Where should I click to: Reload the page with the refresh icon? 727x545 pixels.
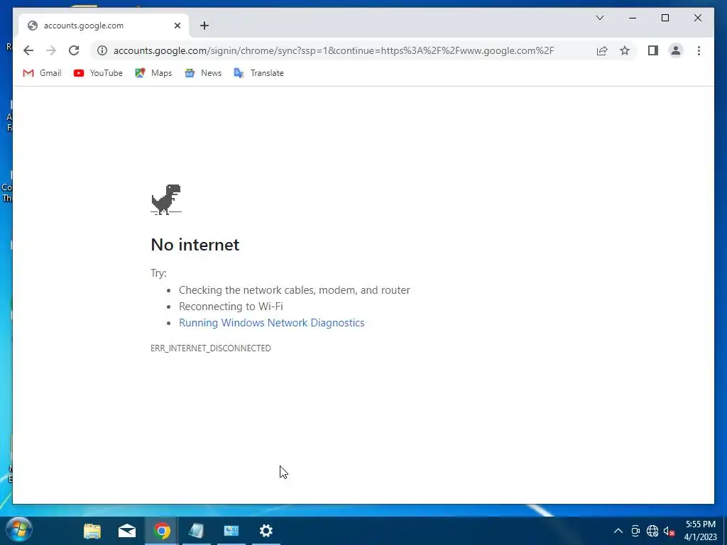[x=74, y=50]
